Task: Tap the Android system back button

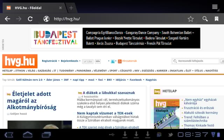Action: [x=9, y=135]
